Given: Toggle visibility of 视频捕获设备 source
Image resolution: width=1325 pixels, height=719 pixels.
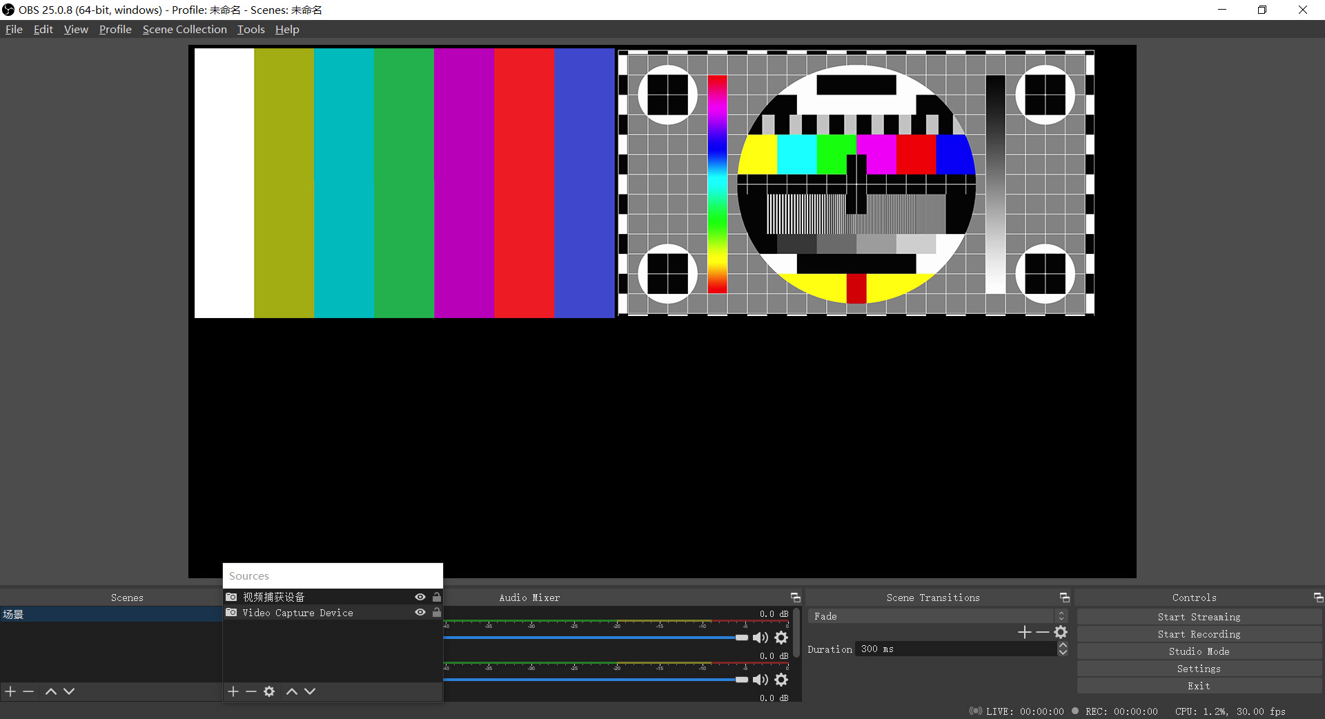Looking at the screenshot, I should click(x=420, y=597).
